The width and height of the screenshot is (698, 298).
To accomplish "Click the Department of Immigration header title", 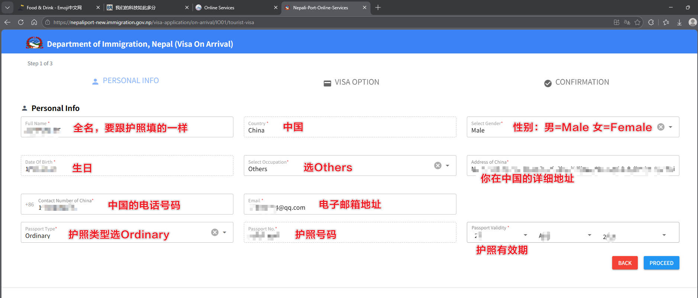I will pos(140,44).
